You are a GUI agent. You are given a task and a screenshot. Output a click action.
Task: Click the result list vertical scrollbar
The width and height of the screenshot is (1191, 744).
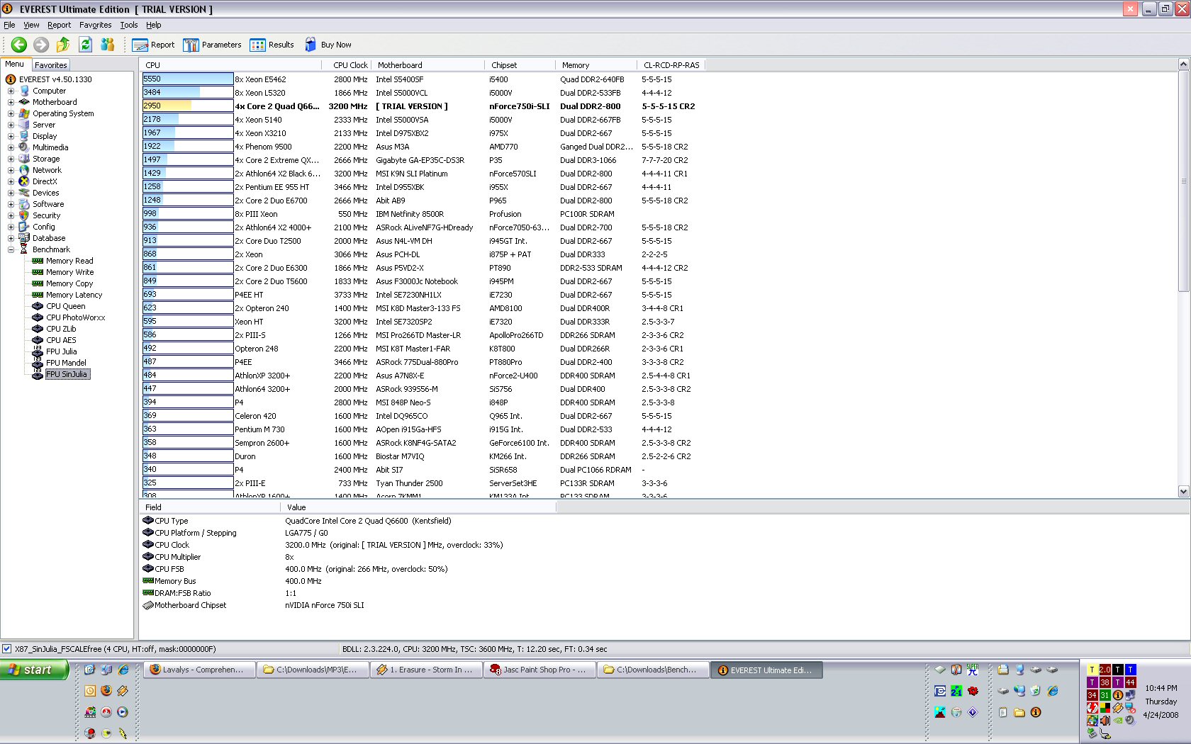[x=1183, y=278]
